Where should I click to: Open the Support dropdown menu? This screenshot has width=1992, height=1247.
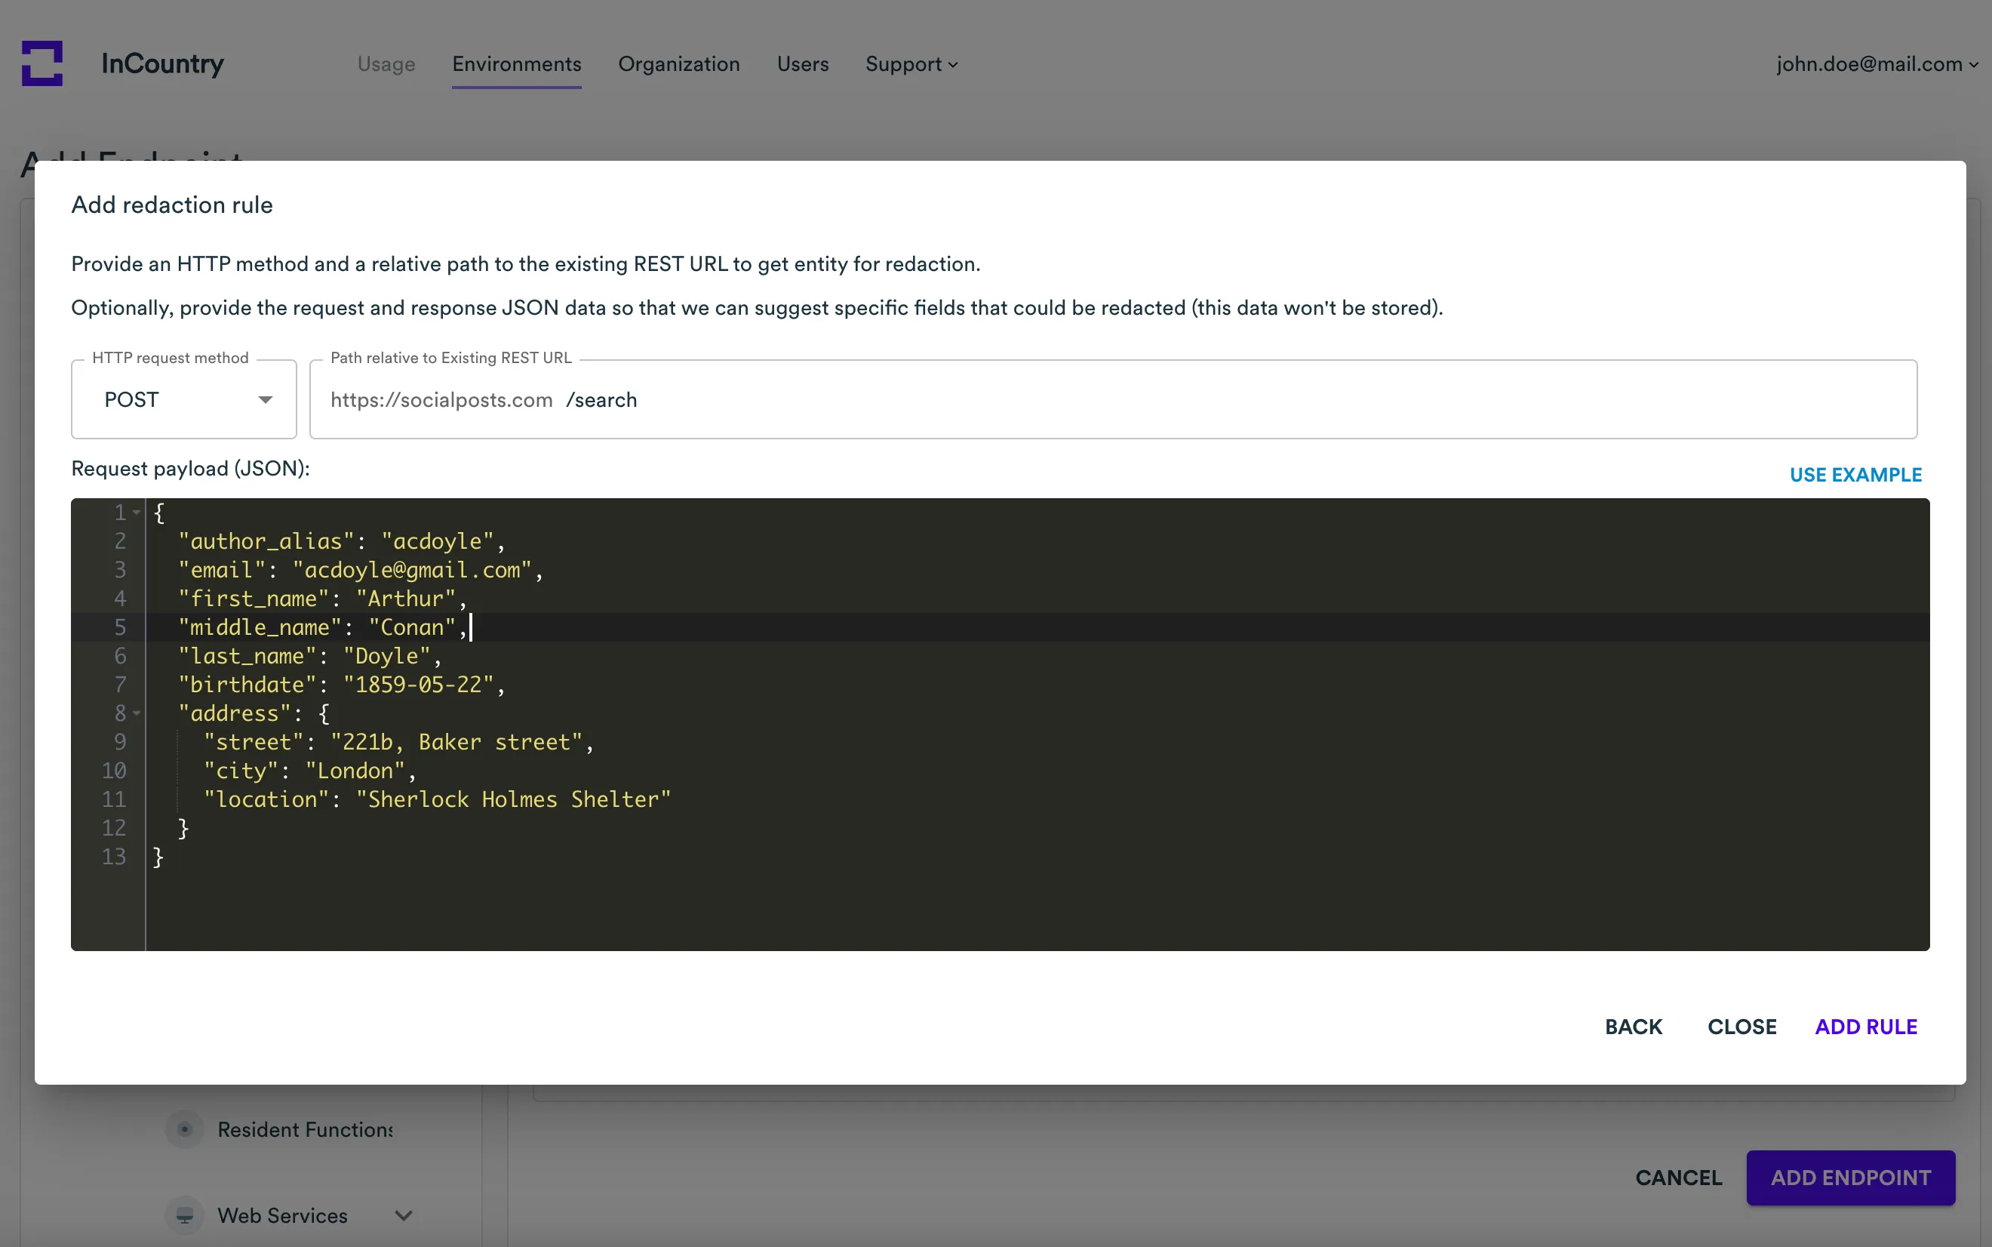click(910, 64)
